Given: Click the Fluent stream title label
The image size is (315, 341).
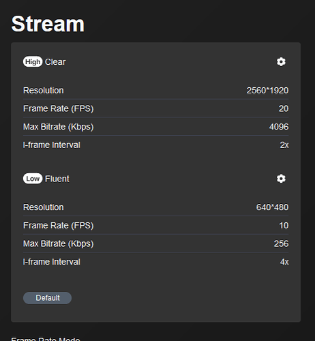Looking at the screenshot, I should click(x=57, y=179).
